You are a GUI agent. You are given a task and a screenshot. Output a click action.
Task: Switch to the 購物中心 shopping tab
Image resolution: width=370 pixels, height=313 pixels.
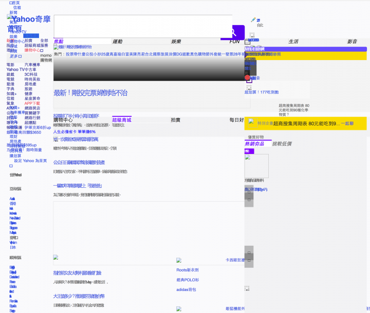pyautogui.click(x=63, y=120)
